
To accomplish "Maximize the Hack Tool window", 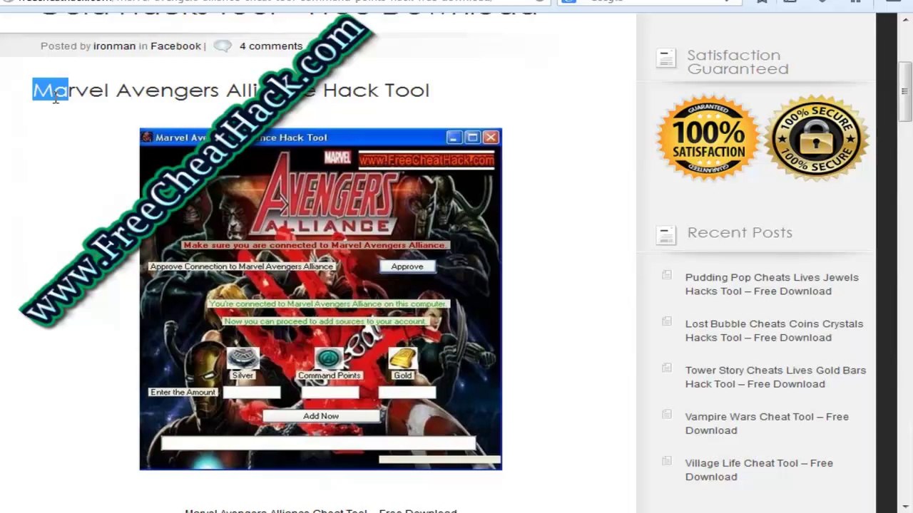I will pos(472,137).
